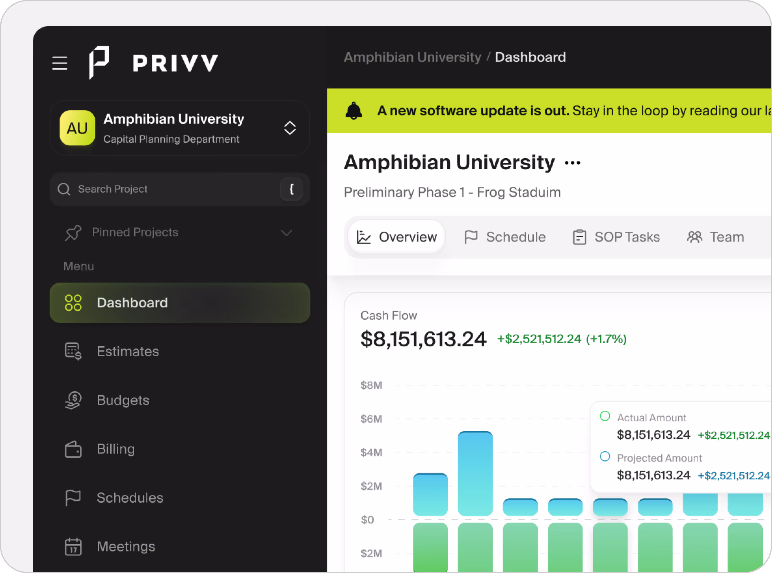Click the Menu section label
This screenshot has width=772, height=573.
(x=78, y=266)
